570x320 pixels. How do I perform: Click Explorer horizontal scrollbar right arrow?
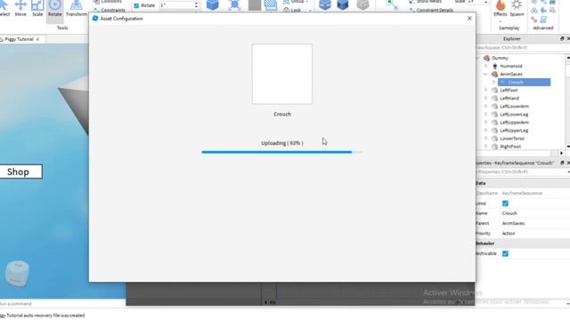pyautogui.click(x=561, y=154)
